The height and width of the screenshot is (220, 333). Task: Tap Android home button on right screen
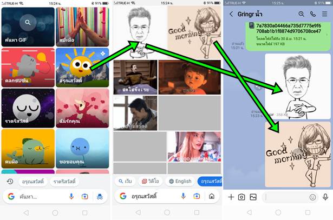click(278, 212)
